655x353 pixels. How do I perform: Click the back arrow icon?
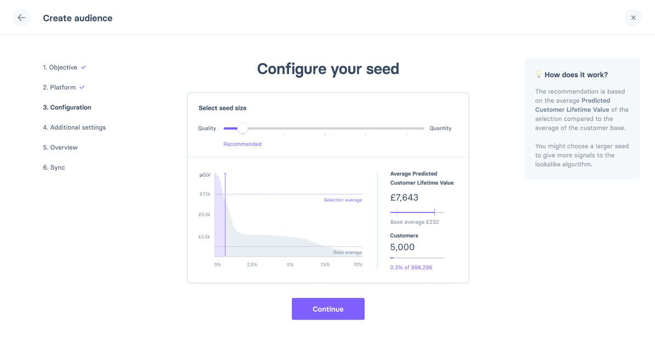pos(21,18)
